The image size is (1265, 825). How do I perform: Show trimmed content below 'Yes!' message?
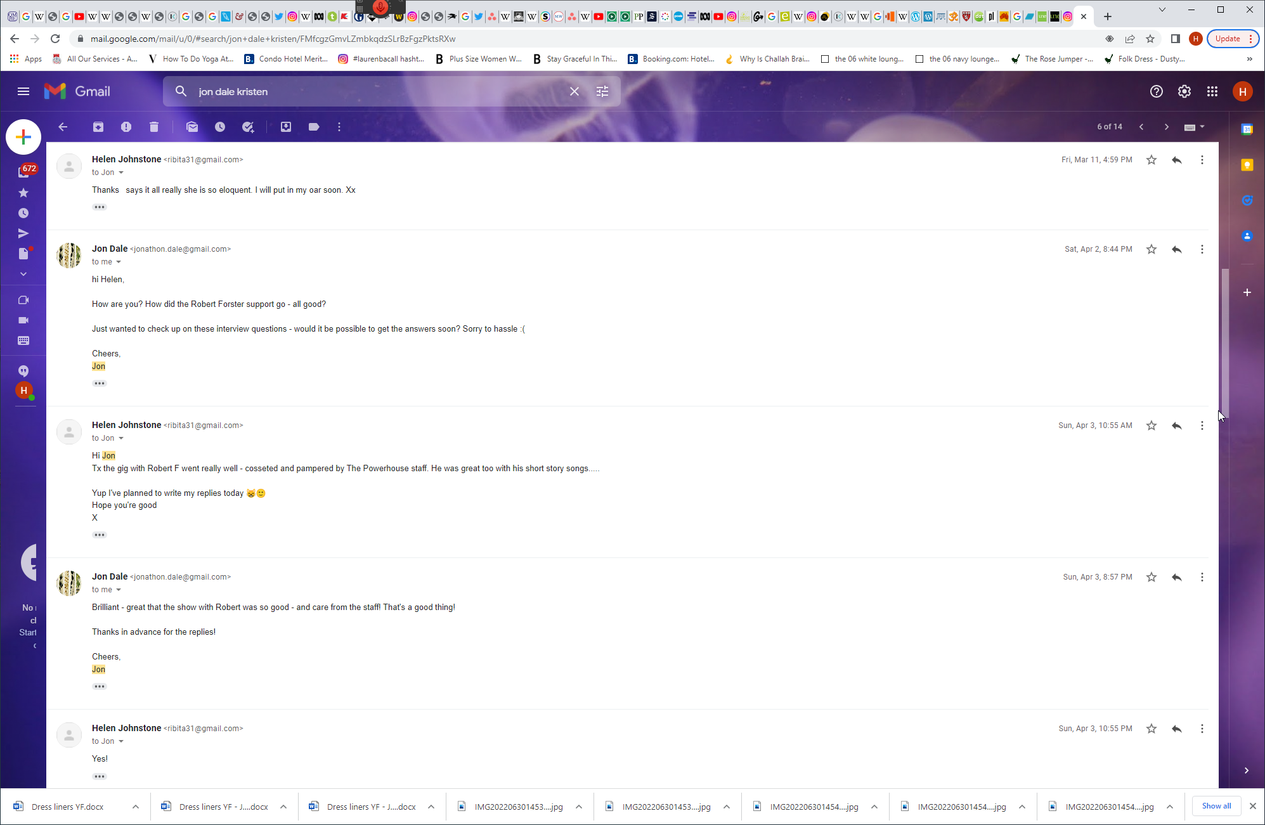click(x=100, y=777)
